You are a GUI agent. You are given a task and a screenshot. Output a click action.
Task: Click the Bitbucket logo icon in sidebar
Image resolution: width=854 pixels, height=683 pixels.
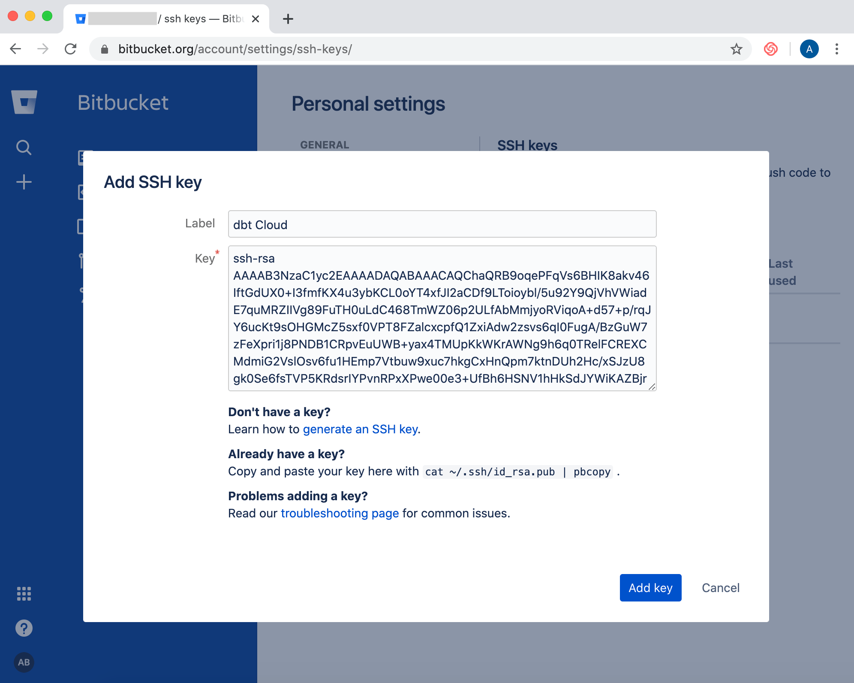tap(24, 102)
